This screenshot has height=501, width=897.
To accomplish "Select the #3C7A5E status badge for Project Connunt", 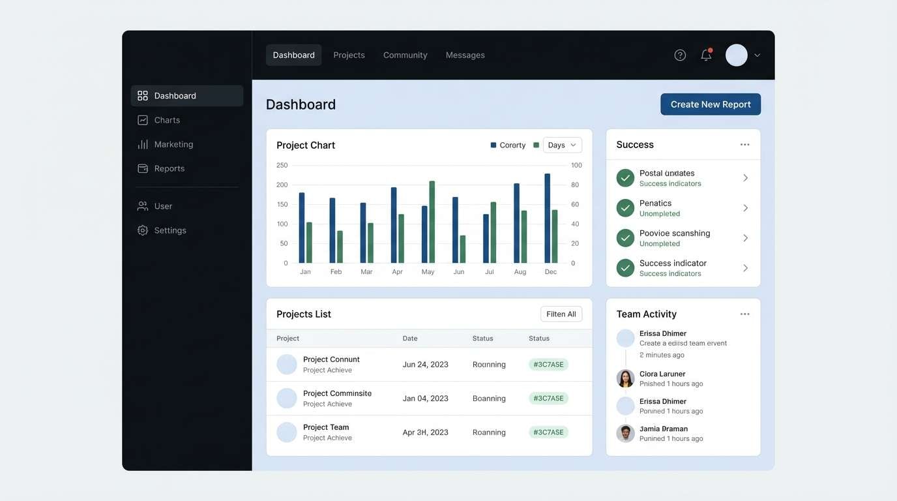I will (548, 363).
